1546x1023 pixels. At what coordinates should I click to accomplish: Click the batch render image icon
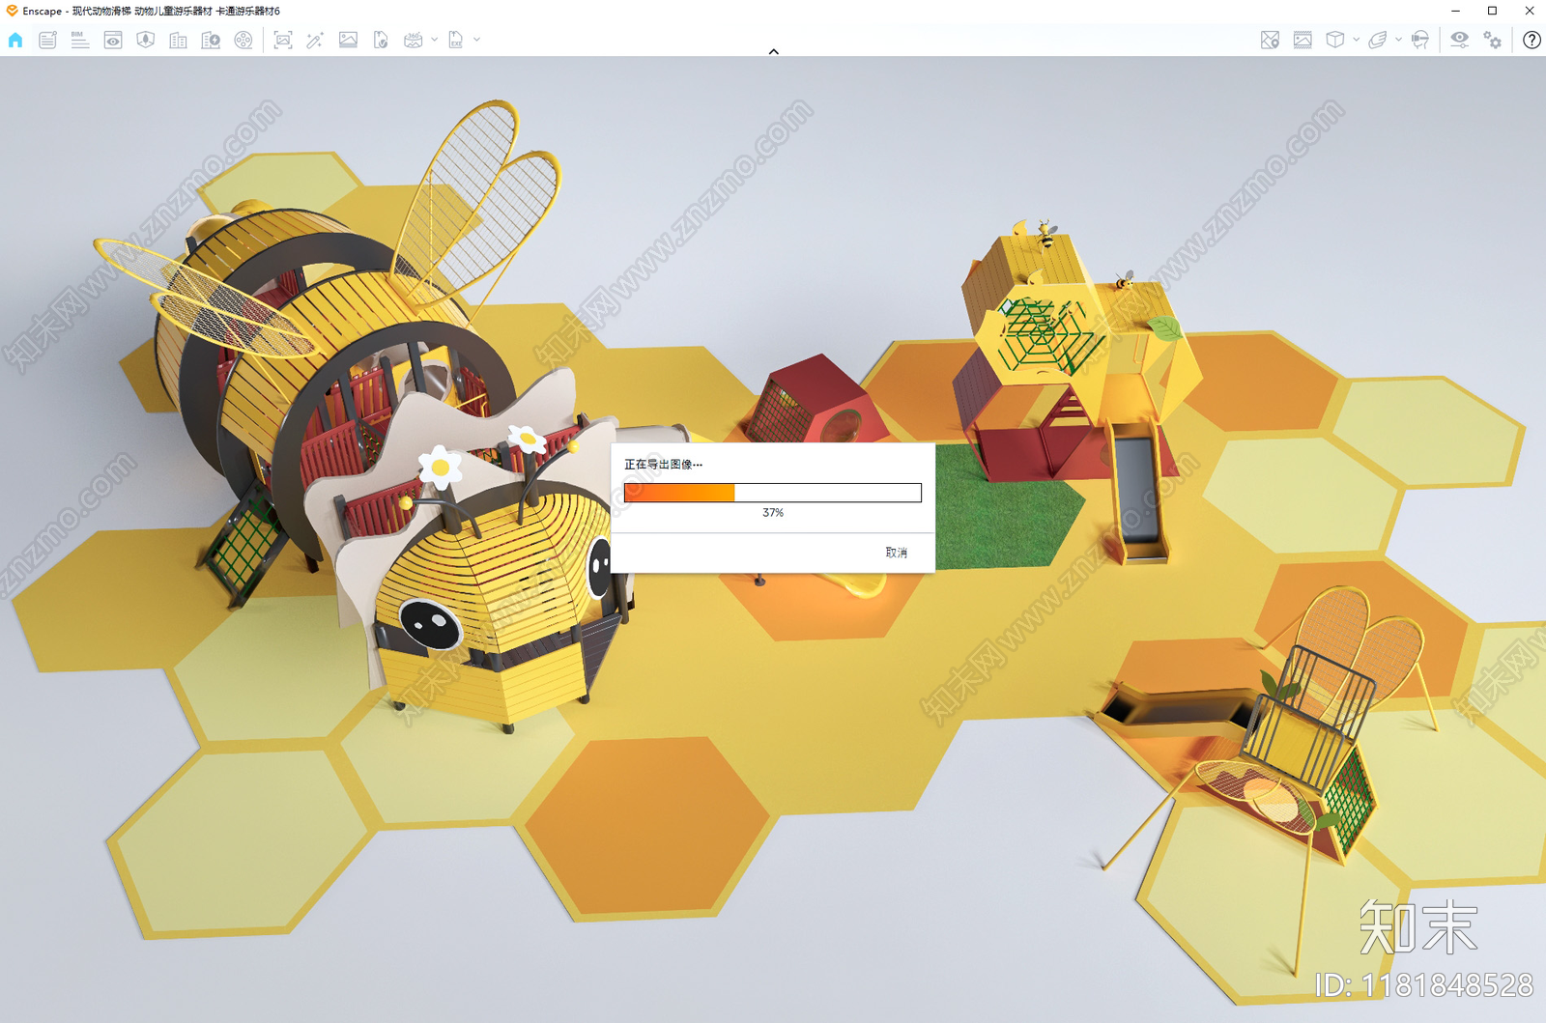click(348, 40)
